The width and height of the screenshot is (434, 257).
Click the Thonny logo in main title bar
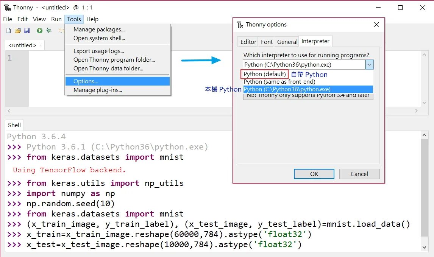8,8
